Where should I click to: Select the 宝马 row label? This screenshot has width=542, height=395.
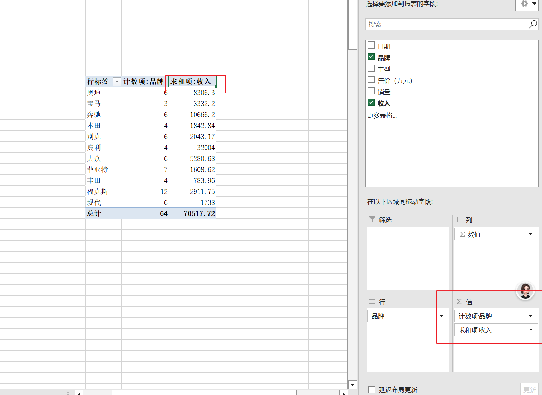103,104
